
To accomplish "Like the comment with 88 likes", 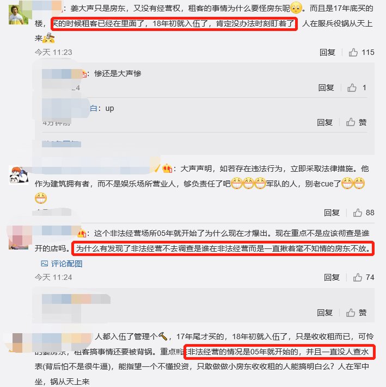I will tap(357, 213).
